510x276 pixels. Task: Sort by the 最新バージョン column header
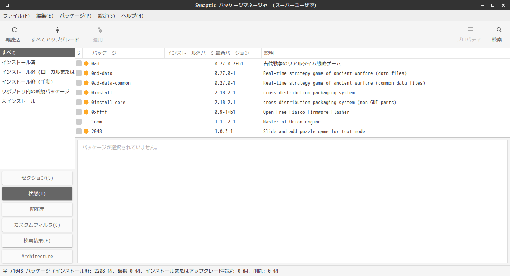pyautogui.click(x=237, y=53)
